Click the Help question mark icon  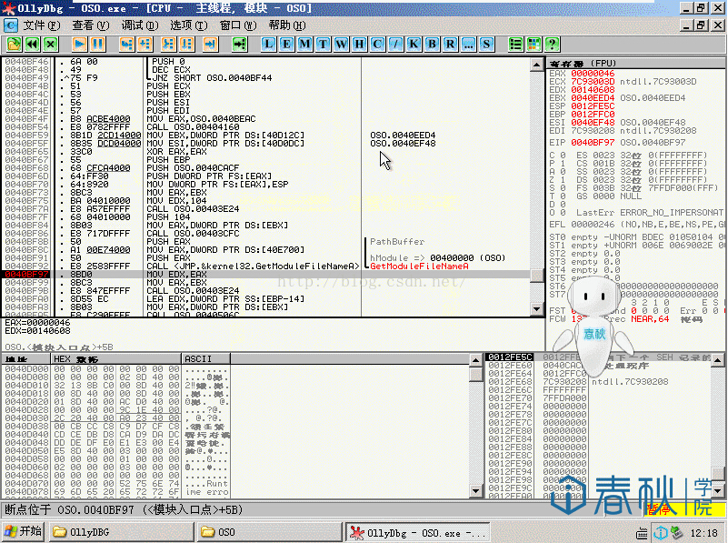pyautogui.click(x=552, y=45)
